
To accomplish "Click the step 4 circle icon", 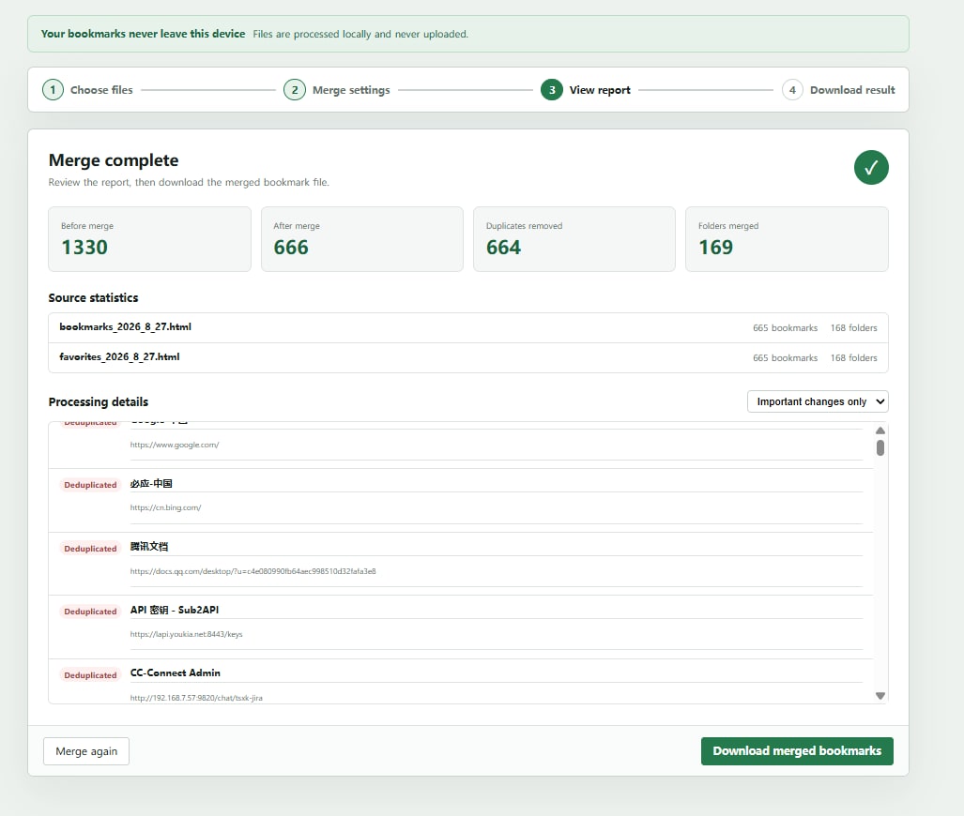I will tap(792, 90).
